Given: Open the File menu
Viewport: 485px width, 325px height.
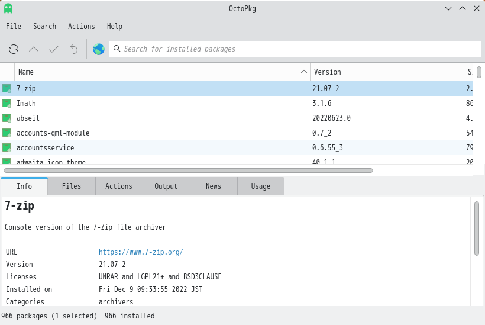Looking at the screenshot, I should pos(14,26).
